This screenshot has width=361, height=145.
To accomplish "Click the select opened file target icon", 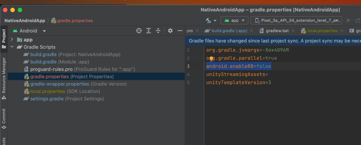I will coord(139,31).
